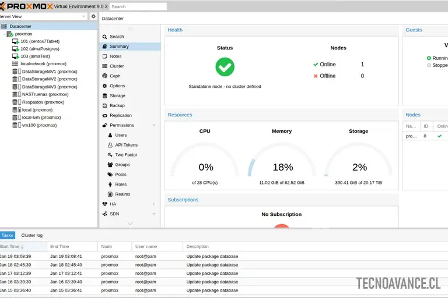The image size is (448, 298).
Task: Click the localnetwork grid icon
Action: [x=15, y=63]
